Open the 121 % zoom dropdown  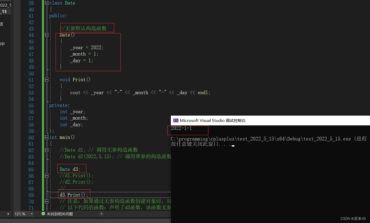click(32, 214)
